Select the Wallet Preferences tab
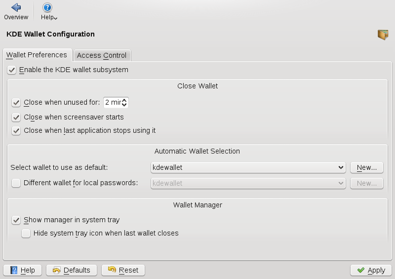 (x=37, y=55)
